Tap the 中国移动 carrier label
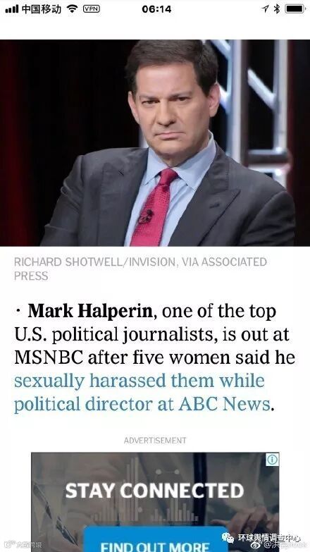This screenshot has height=552, width=310. point(41,9)
